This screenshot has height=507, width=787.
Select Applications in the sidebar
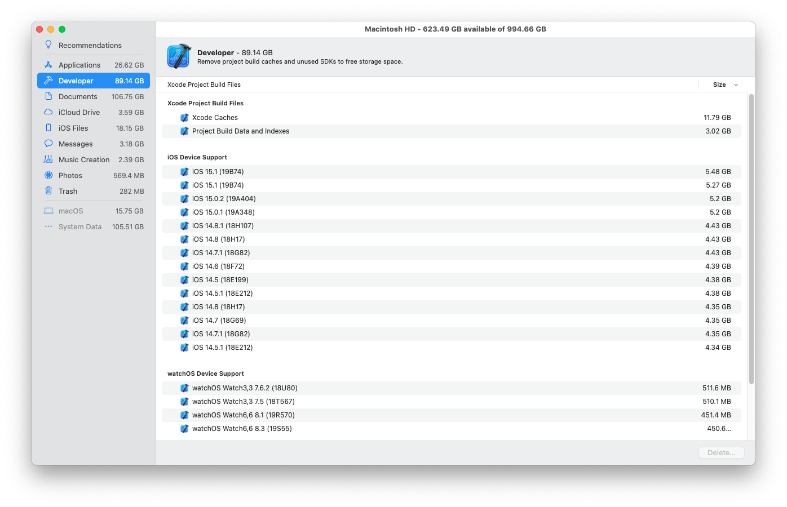pyautogui.click(x=94, y=65)
